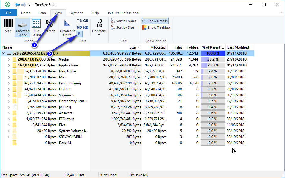Click the Holder folder icon
Screen dimensions: 285x178
[14, 89]
